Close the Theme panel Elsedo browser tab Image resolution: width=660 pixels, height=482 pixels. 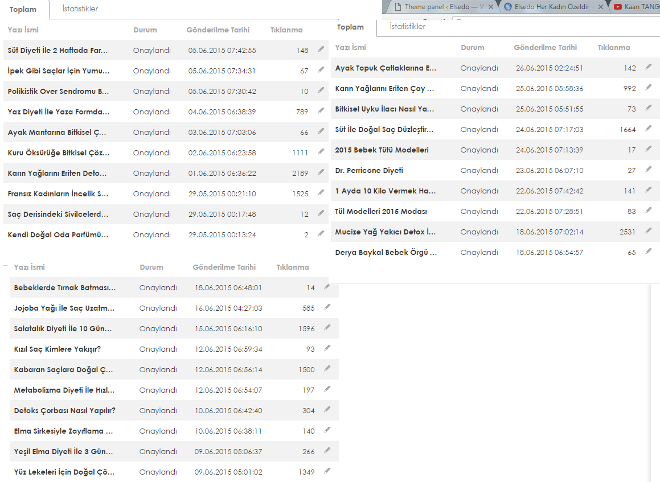(490, 7)
